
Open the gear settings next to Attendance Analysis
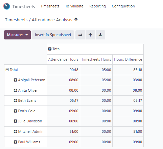click(x=76, y=20)
